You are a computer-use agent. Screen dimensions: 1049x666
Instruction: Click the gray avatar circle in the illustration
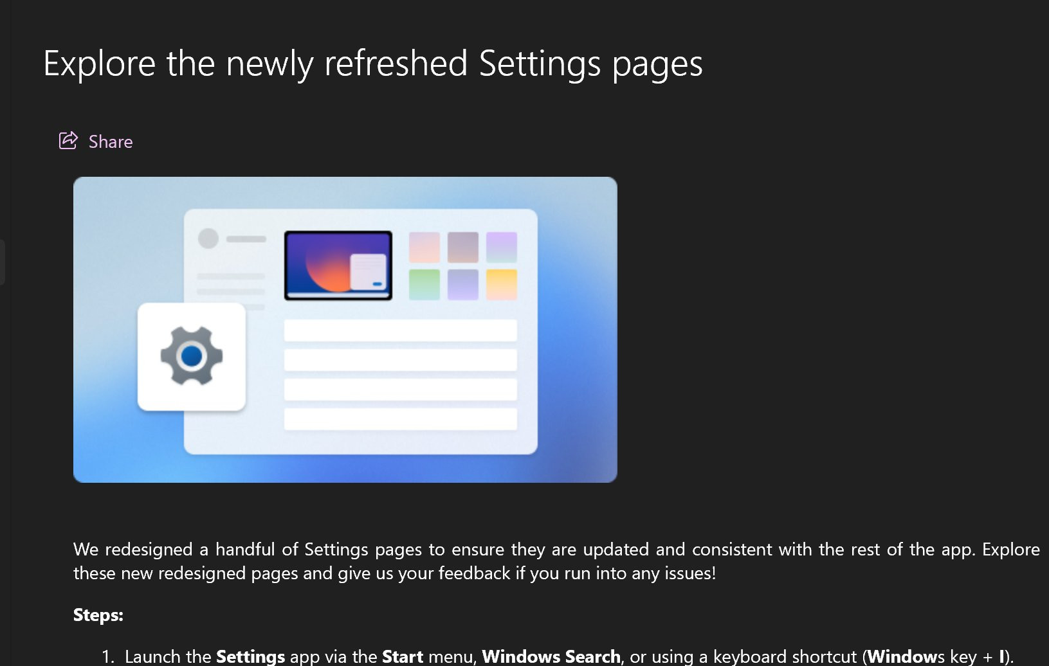tap(208, 239)
